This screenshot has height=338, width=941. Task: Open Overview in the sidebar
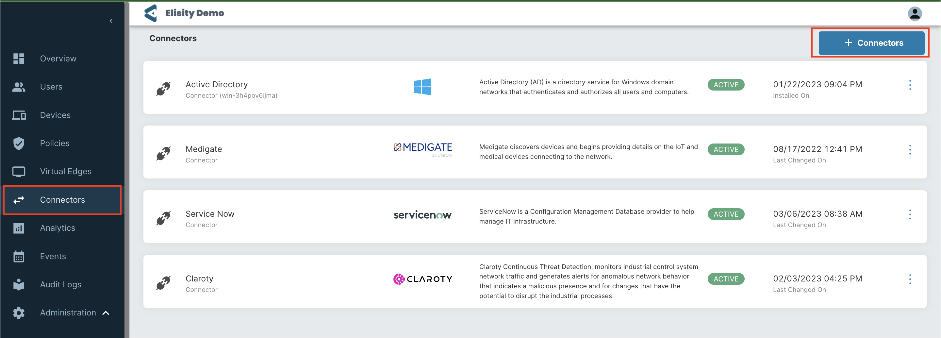click(58, 59)
